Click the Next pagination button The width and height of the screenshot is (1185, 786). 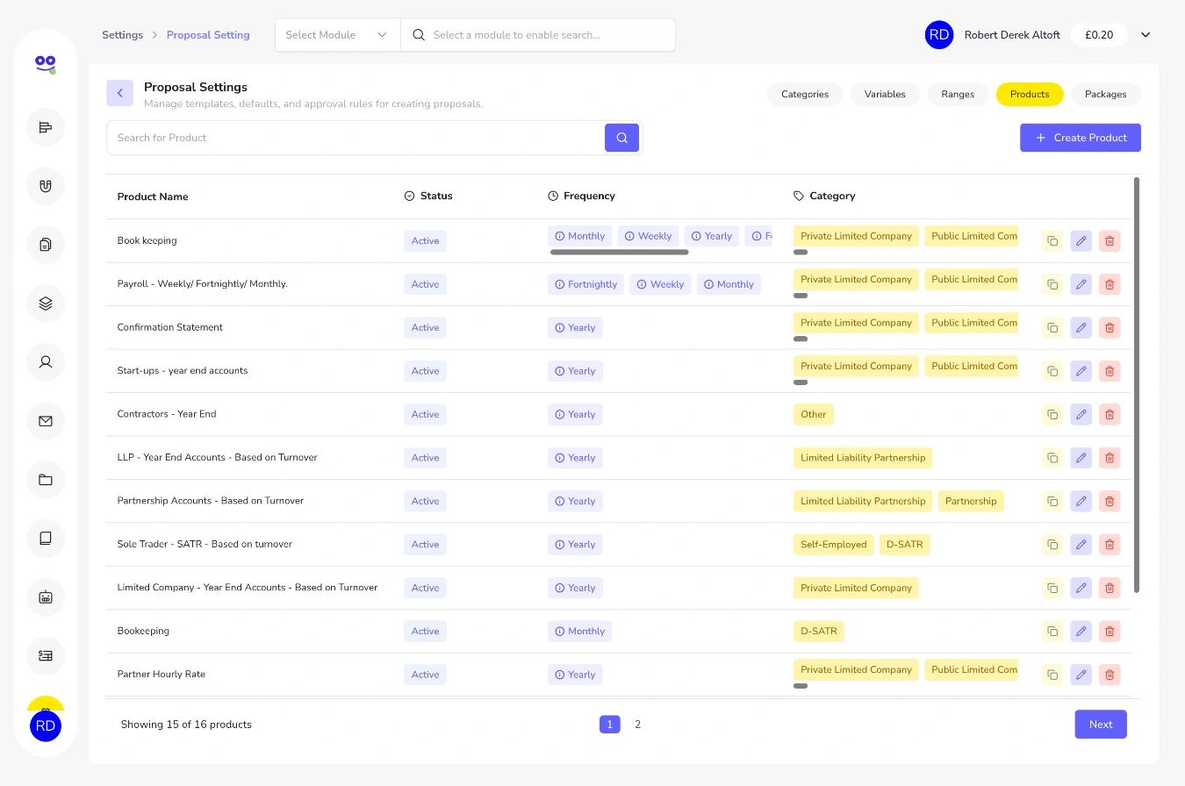(x=1101, y=725)
